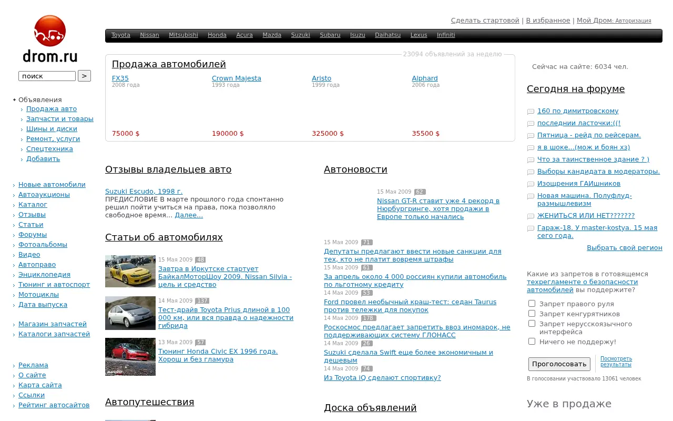Click the comment count badge 62
The width and height of the screenshot is (673, 421).
click(x=420, y=192)
